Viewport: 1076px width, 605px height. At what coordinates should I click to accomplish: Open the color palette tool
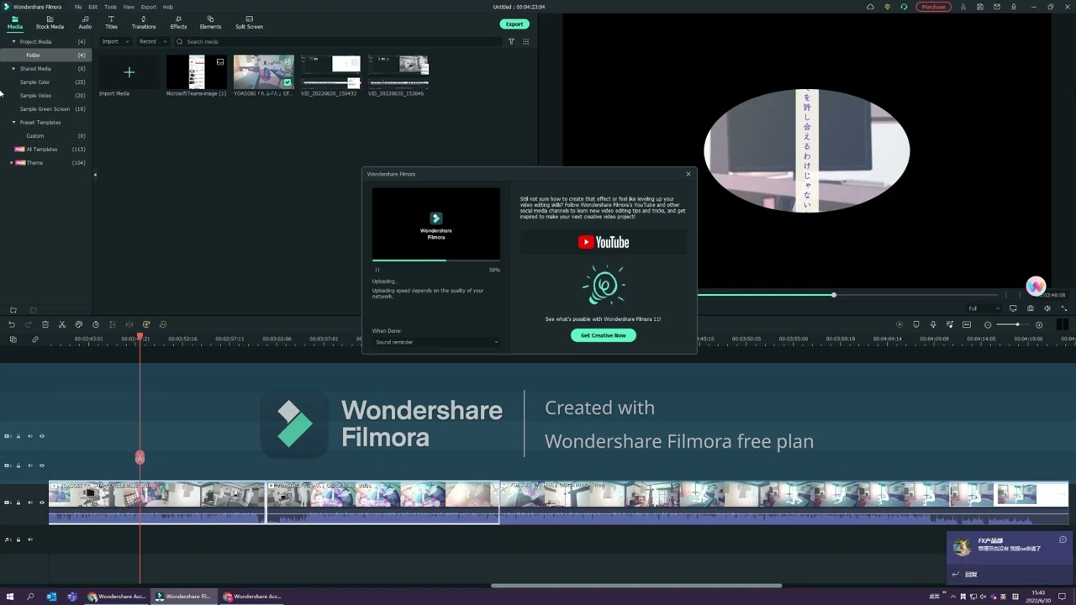coord(79,324)
